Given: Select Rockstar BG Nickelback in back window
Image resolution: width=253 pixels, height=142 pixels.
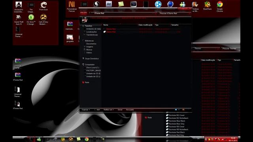Looking at the screenshot, I should pos(178,118).
